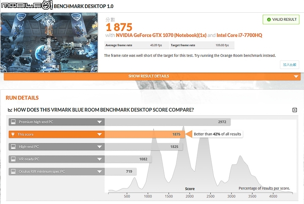This screenshot has width=304, height=204.
Task: Click the RUN DETAILS heading
Action: coord(22,98)
